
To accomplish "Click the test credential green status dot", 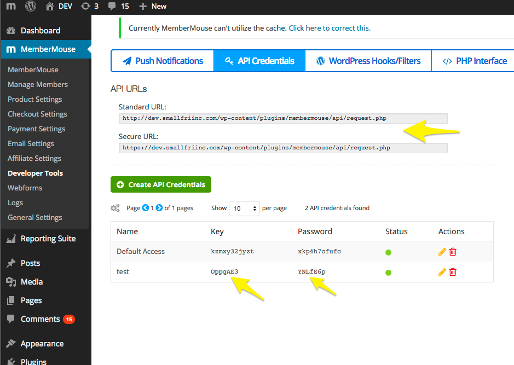I will pos(389,273).
